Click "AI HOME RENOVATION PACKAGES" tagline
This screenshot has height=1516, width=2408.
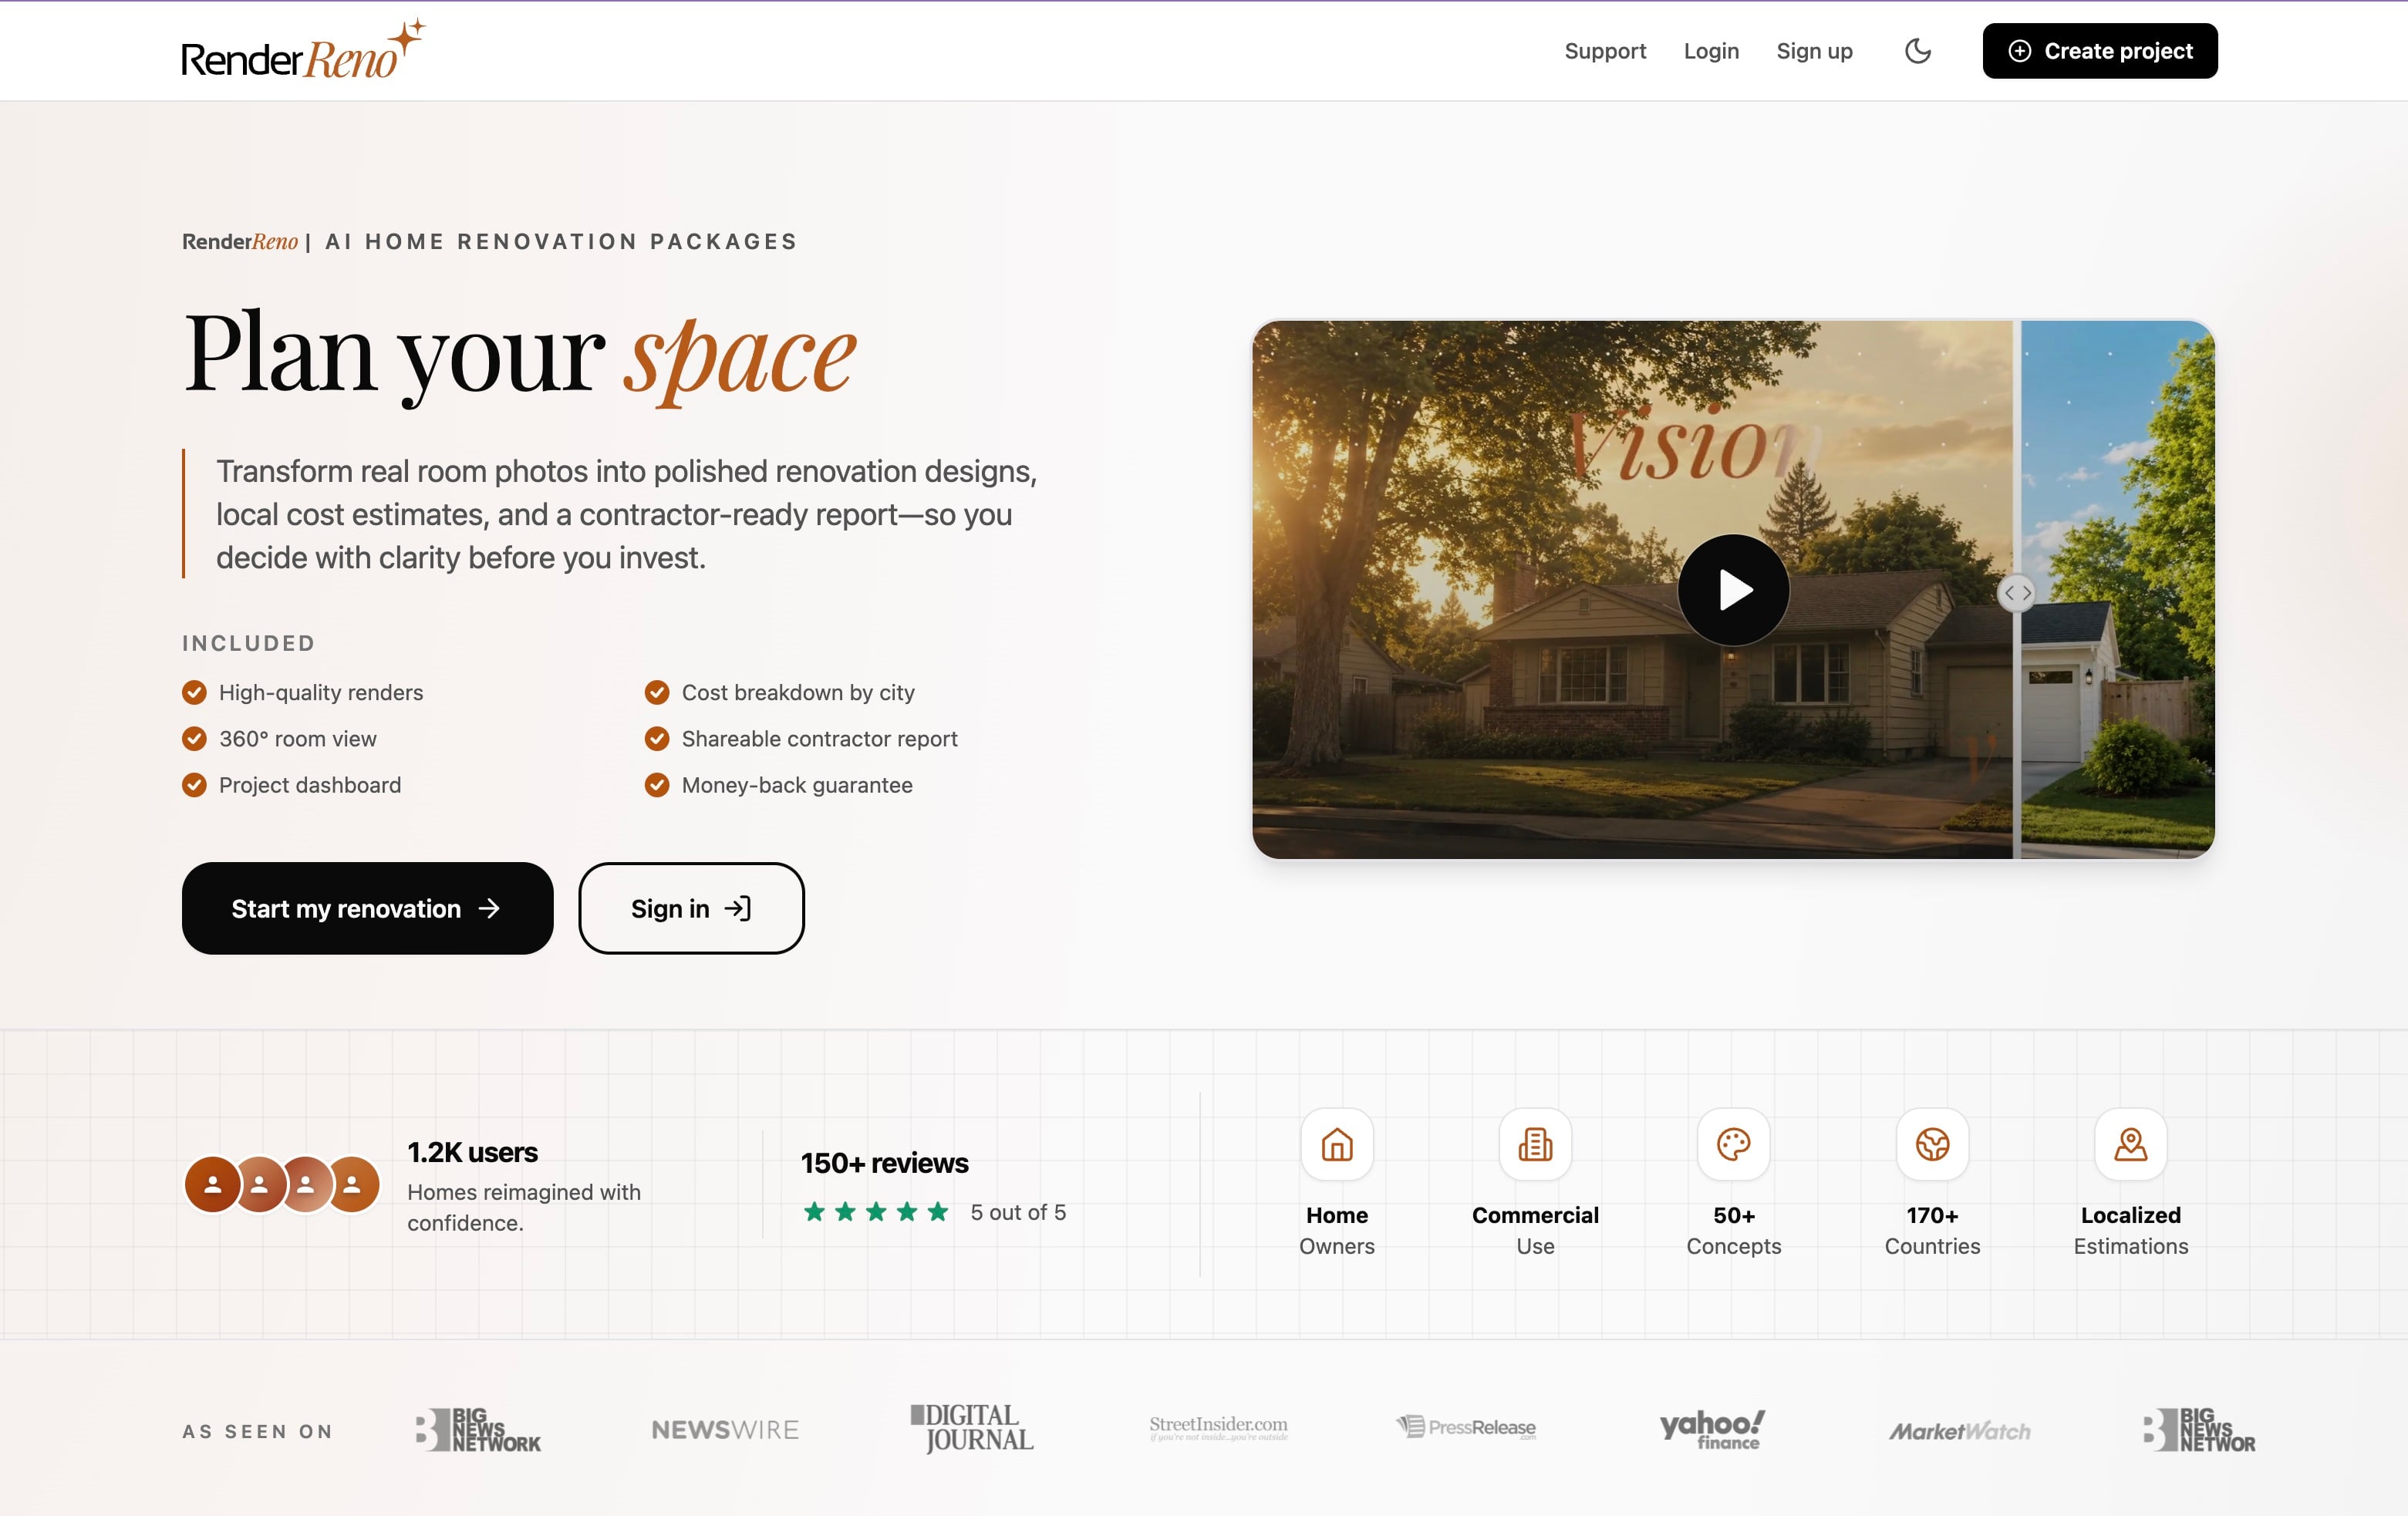pos(560,241)
